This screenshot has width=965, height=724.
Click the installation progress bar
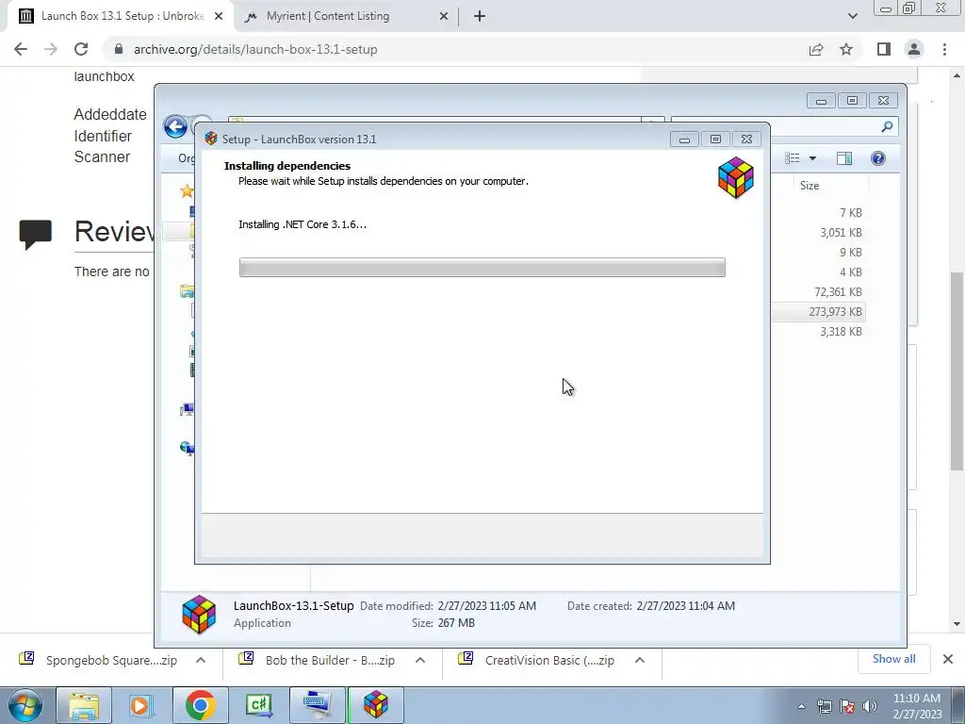click(x=482, y=267)
